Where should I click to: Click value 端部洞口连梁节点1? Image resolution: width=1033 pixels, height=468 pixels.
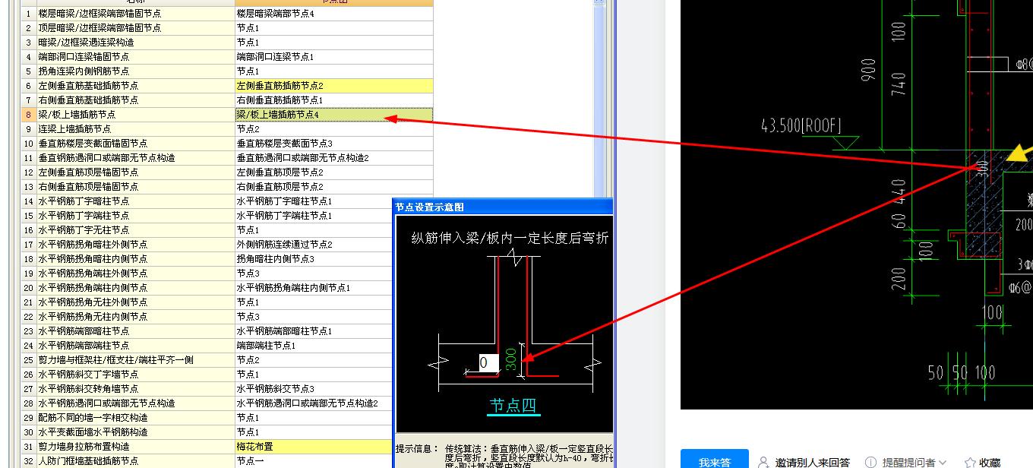tap(334, 57)
